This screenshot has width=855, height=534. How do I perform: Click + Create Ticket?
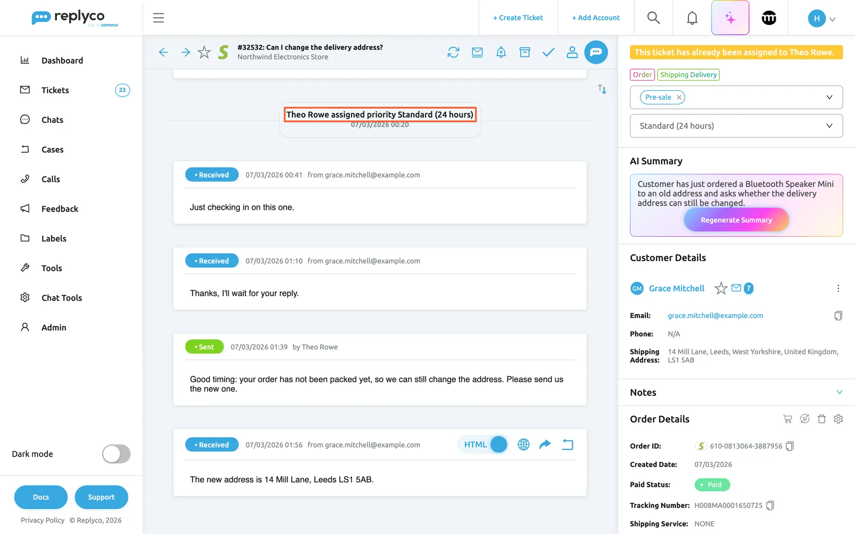coord(518,18)
